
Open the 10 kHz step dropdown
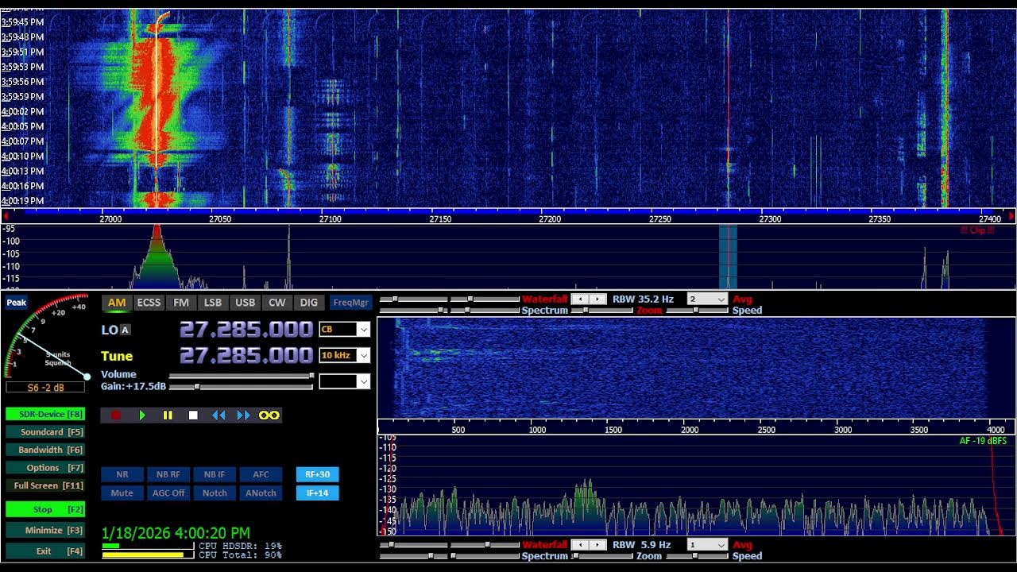click(345, 356)
